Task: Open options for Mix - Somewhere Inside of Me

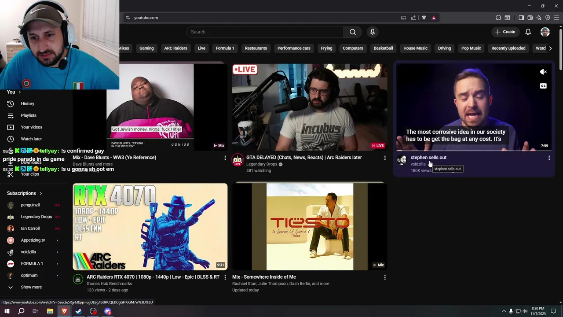Action: [x=384, y=277]
